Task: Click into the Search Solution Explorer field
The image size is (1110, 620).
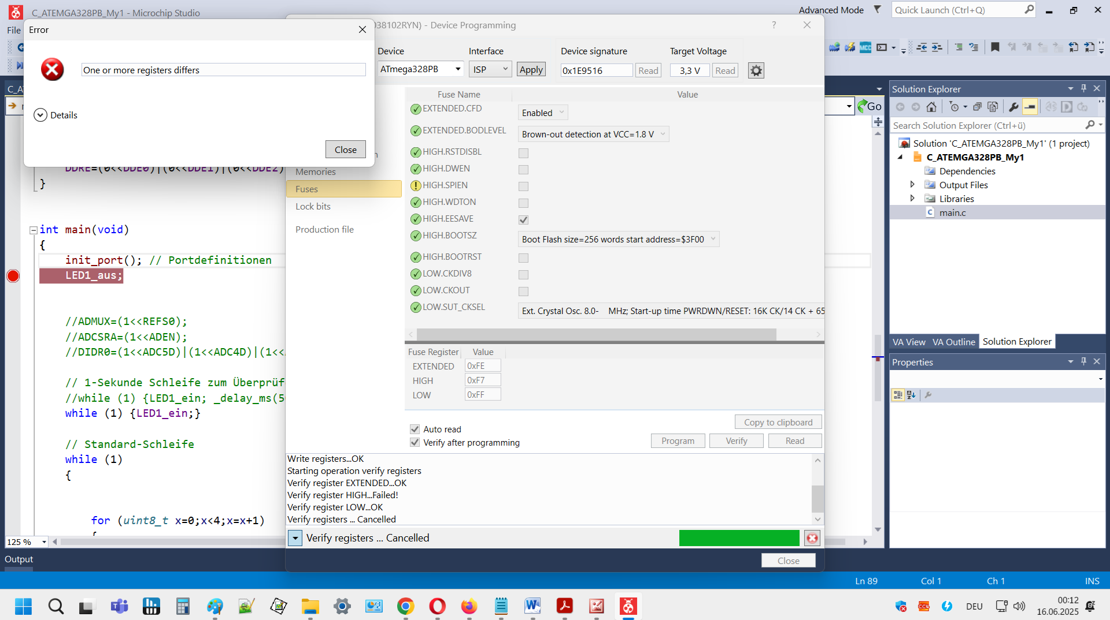Action: (987, 125)
